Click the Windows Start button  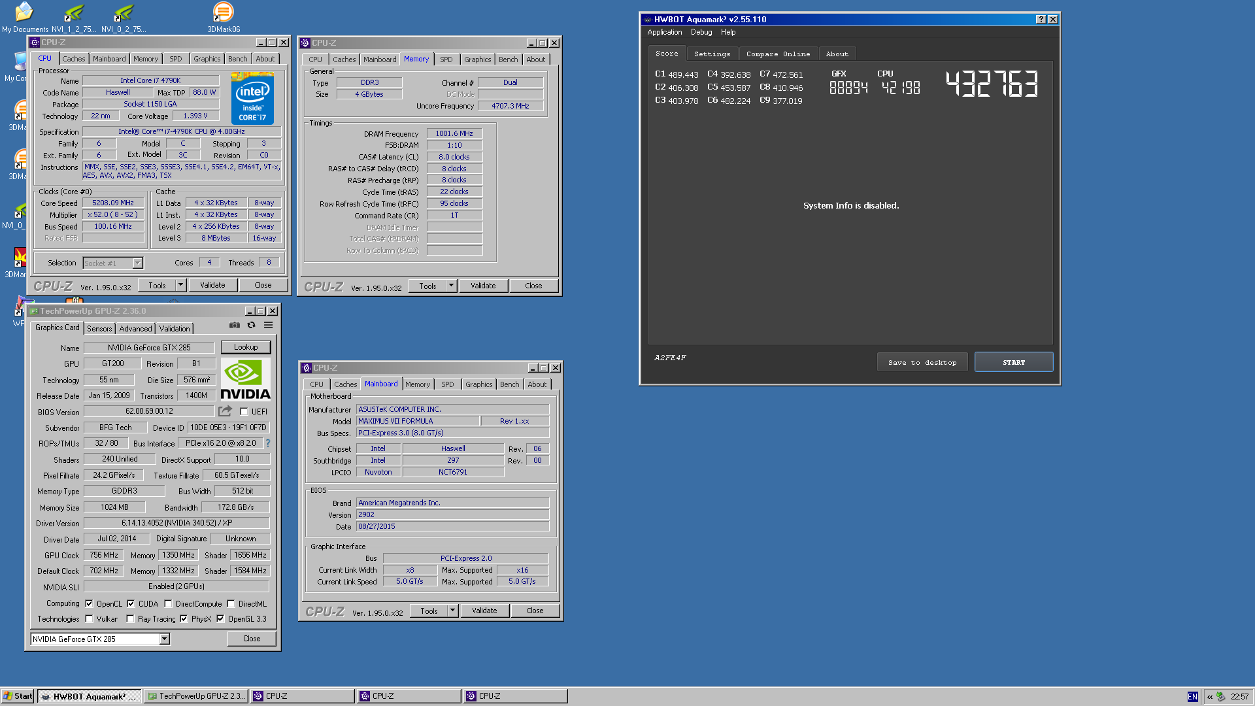click(18, 696)
